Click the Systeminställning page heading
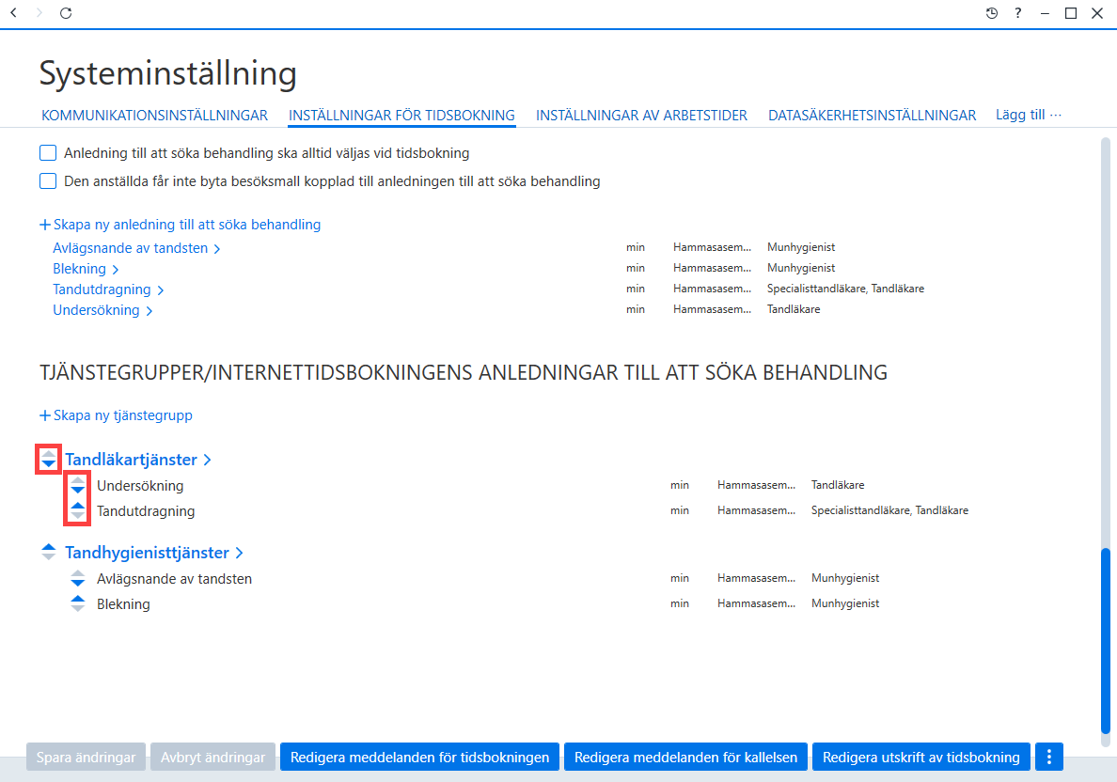The width and height of the screenshot is (1117, 782). tap(168, 73)
